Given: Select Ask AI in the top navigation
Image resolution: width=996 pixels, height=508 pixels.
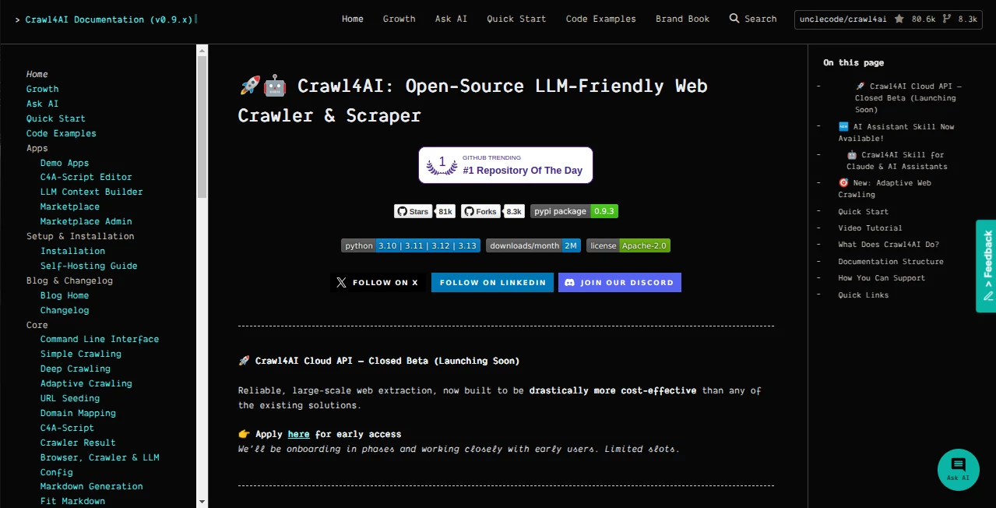Looking at the screenshot, I should (x=451, y=19).
